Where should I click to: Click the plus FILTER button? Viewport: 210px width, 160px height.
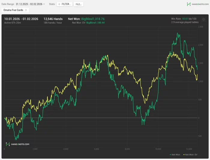coord(64,4)
